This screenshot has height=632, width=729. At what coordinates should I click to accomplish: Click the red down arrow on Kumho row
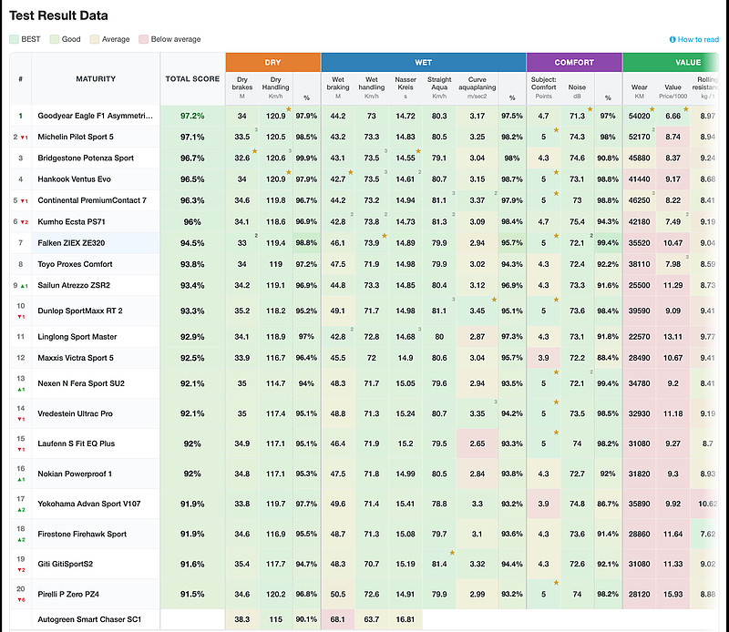[x=23, y=222]
